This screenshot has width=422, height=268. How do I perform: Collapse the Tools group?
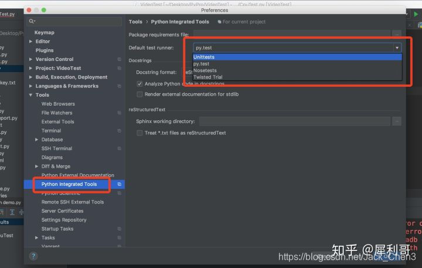pos(30,95)
